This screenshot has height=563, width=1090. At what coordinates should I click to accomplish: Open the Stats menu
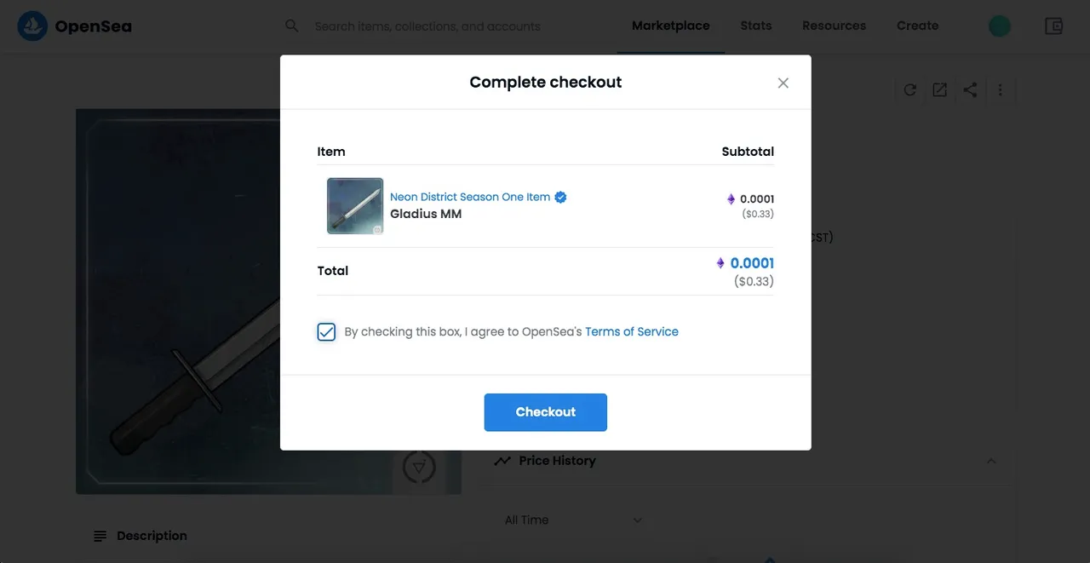[756, 26]
